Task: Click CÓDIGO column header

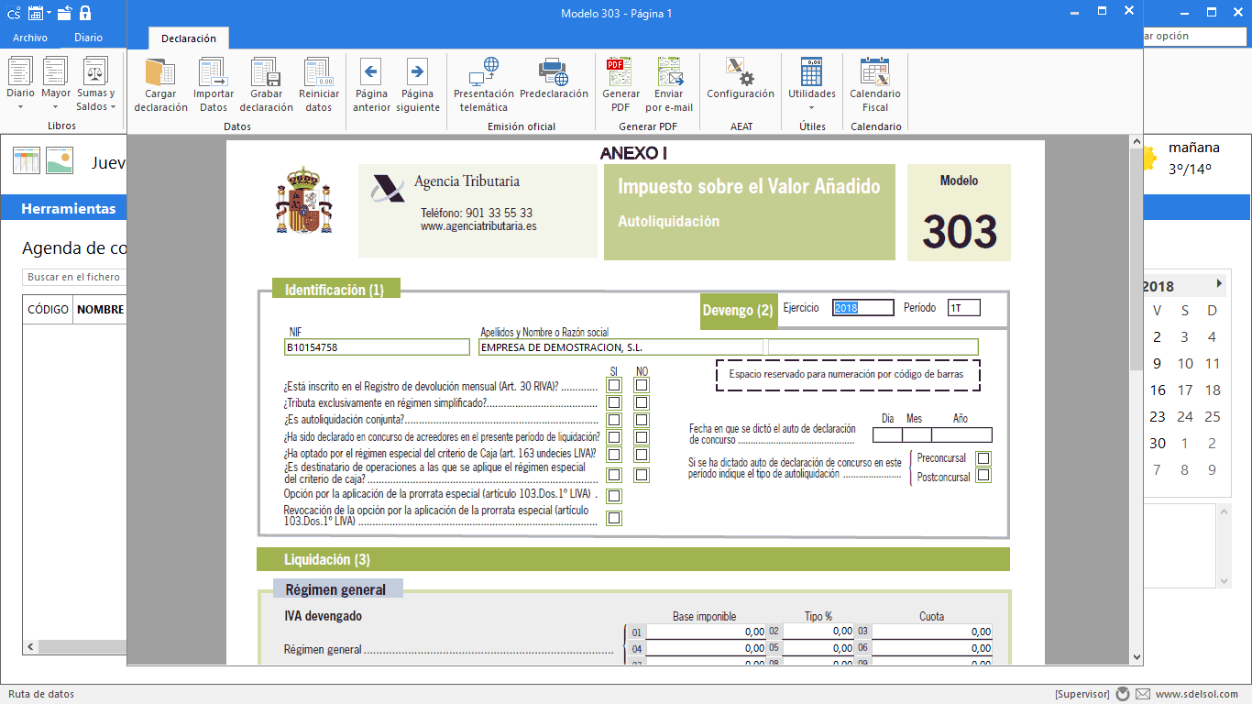Action: tap(48, 310)
